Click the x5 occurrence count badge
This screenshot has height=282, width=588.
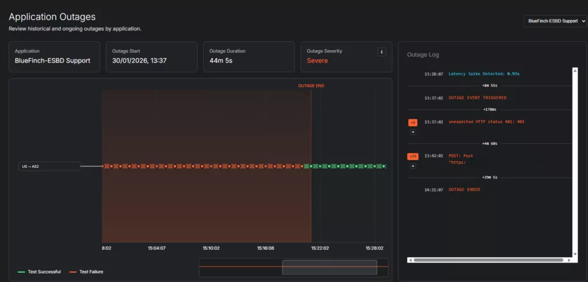(x=412, y=123)
